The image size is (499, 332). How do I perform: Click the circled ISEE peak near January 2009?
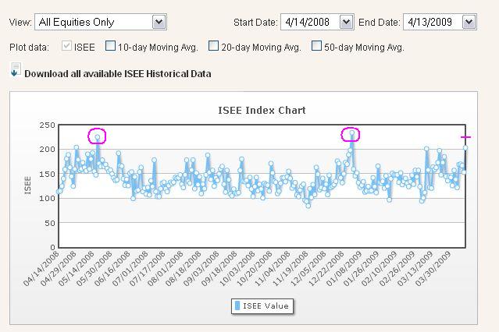(x=352, y=134)
